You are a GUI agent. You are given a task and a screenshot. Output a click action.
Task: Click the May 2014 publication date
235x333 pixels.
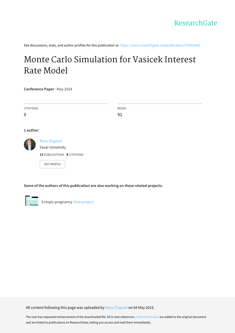tap(64, 89)
